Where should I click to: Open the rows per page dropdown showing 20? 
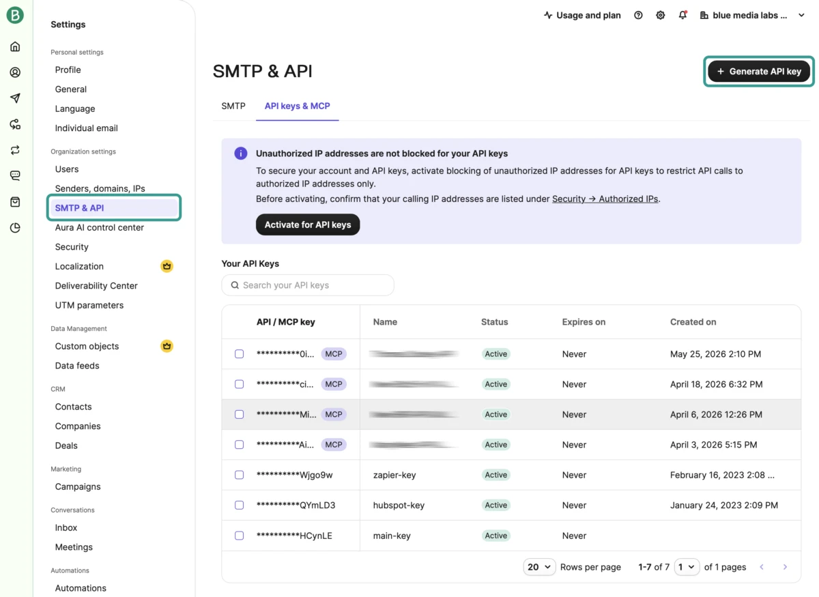point(539,567)
